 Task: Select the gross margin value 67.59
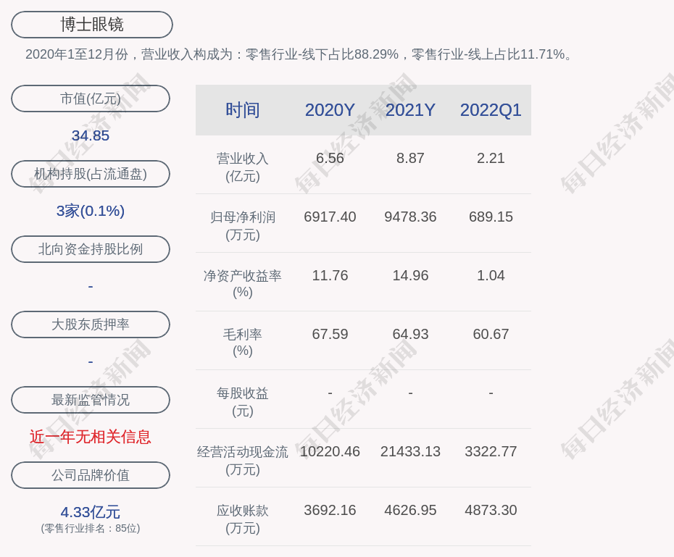click(x=330, y=334)
